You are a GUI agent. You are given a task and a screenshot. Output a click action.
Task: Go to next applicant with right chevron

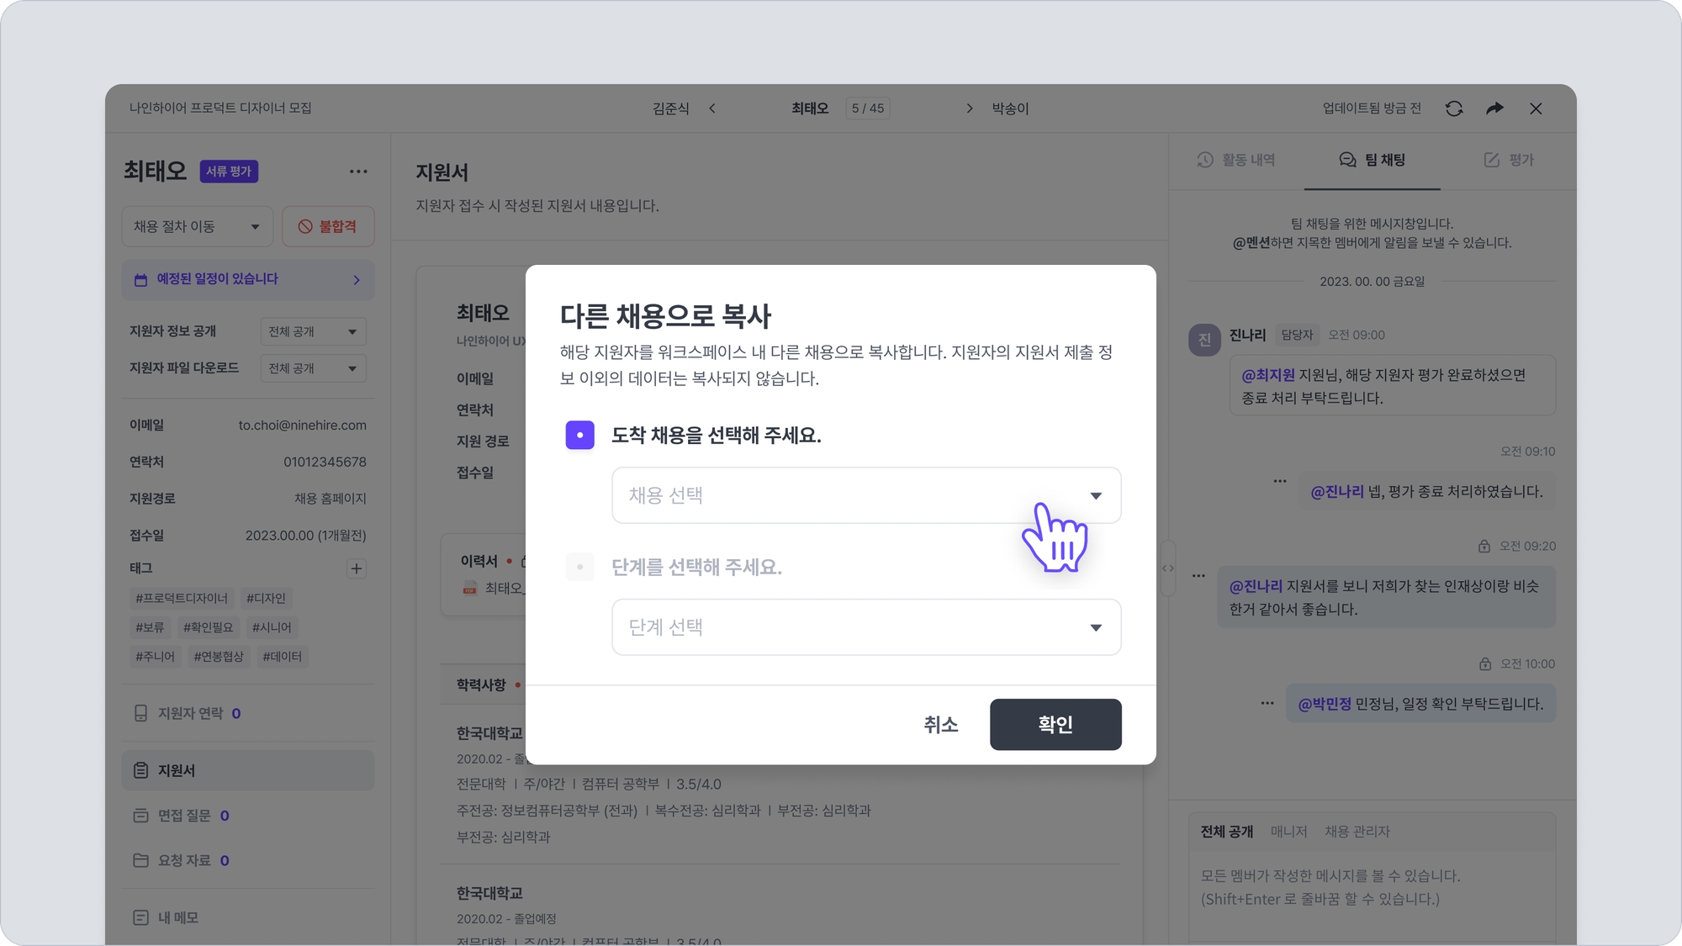click(x=969, y=108)
